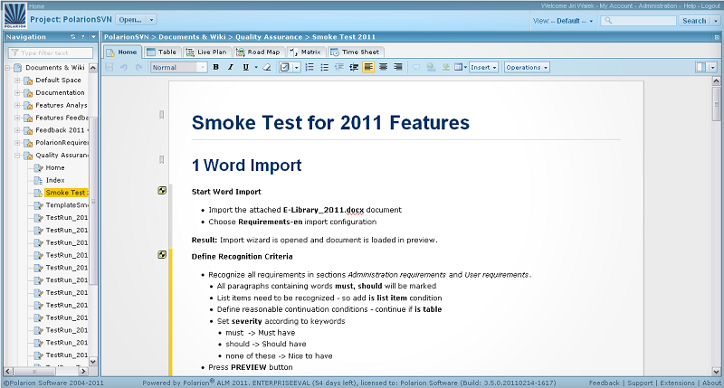Open the table dropdown arrow
This screenshot has height=388, width=724.
coord(465,67)
